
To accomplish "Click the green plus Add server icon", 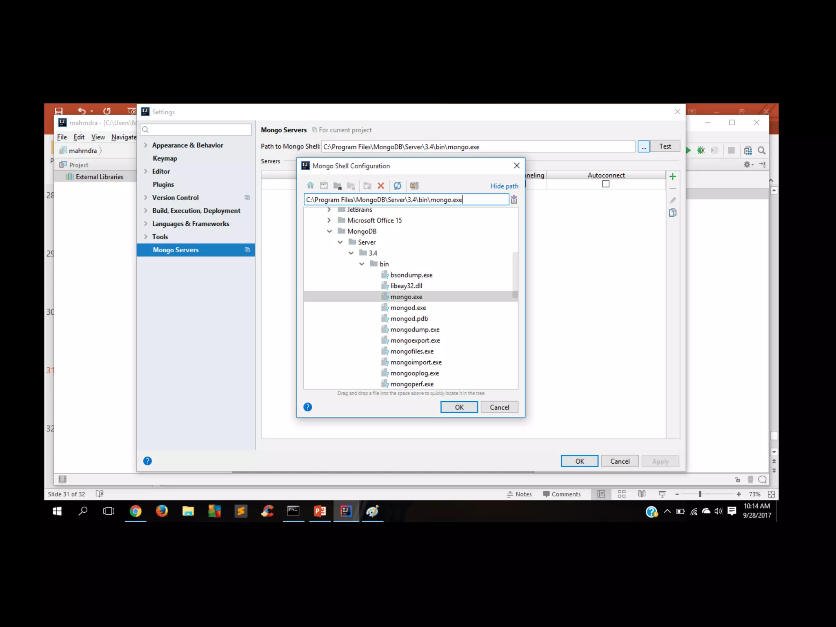I will 673,176.
